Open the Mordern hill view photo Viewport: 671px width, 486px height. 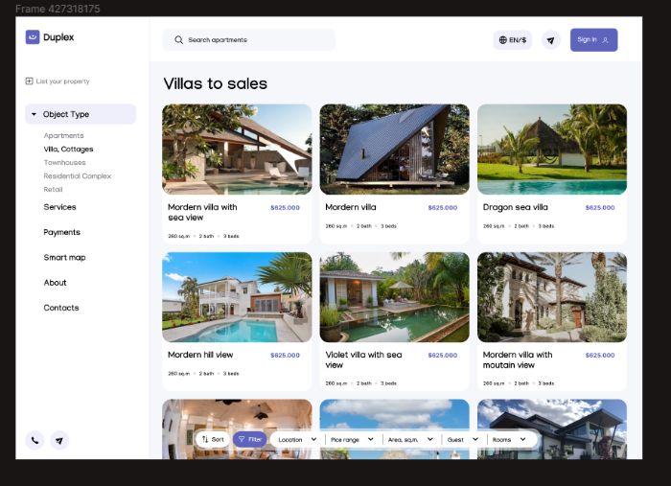[x=237, y=297]
